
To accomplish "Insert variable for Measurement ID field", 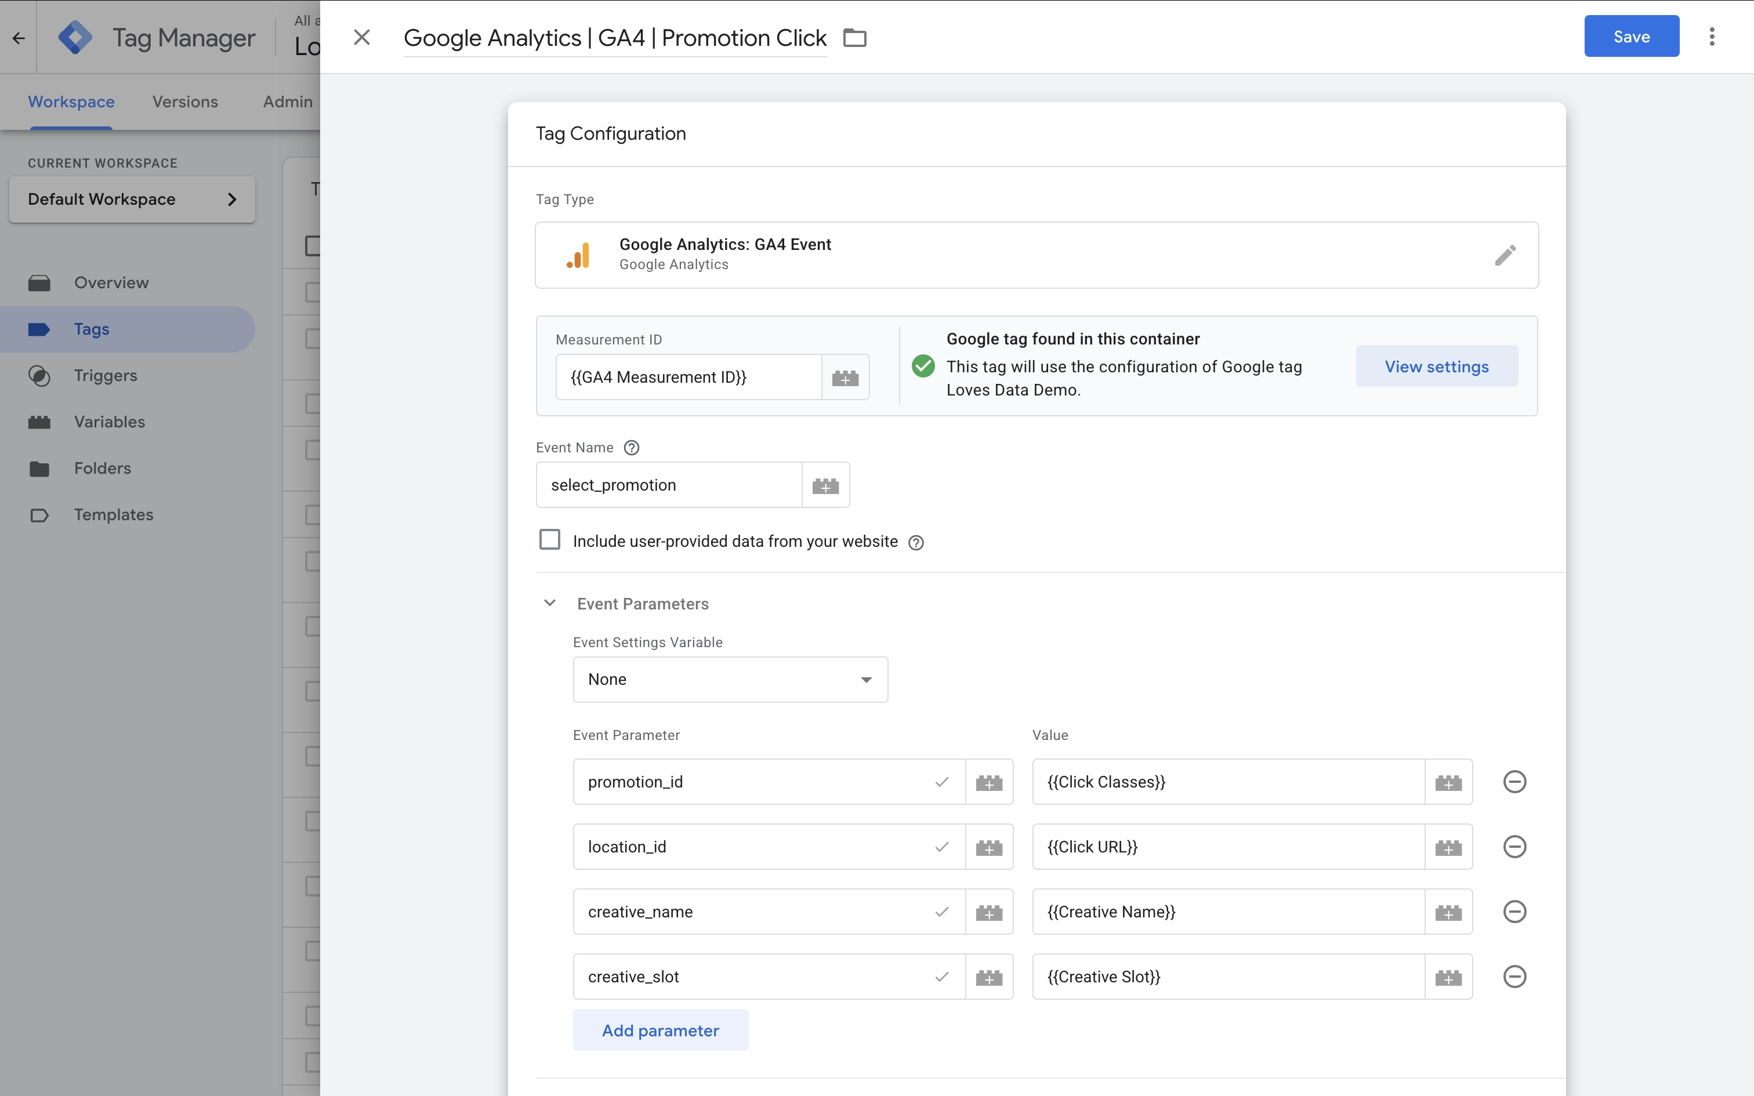I will click(845, 377).
